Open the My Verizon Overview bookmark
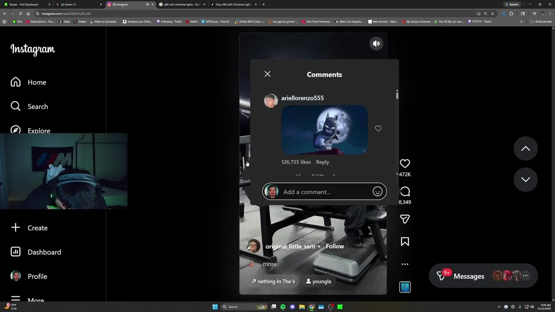This screenshot has height=312, width=555. pyautogui.click(x=416, y=21)
